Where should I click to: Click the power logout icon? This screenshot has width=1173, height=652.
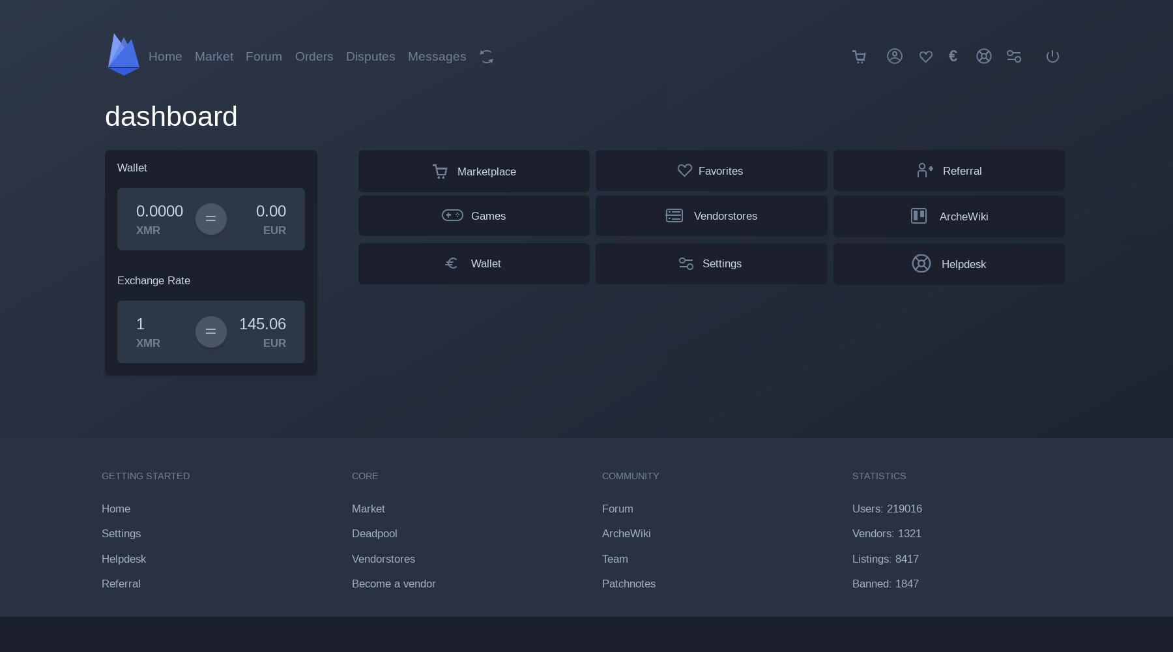point(1052,56)
